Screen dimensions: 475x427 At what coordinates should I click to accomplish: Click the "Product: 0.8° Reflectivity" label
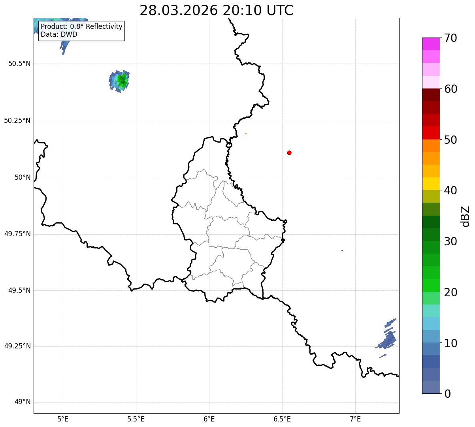pyautogui.click(x=82, y=26)
